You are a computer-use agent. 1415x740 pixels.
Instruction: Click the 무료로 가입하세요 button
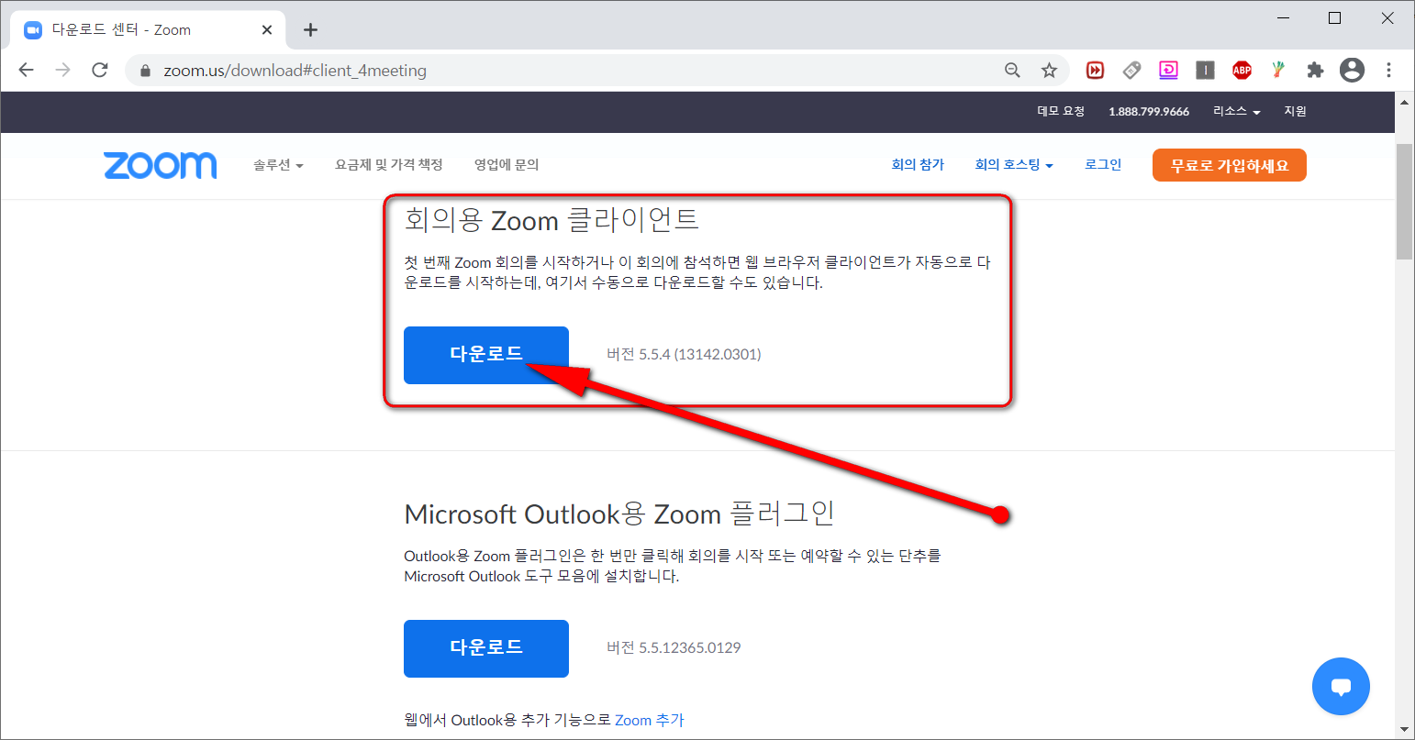pyautogui.click(x=1230, y=165)
